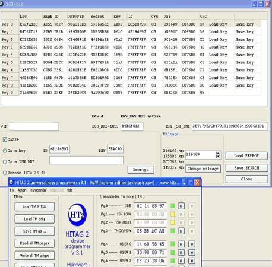This screenshot has height=267, width=272.
Task: Decrease mileage with spinner down arrow
Action: pyautogui.click(x=219, y=157)
